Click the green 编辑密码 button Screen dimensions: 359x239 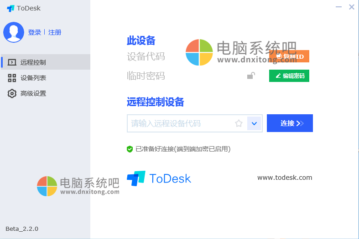click(x=289, y=76)
